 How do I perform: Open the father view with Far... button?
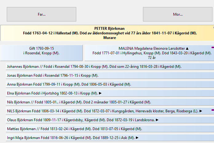coord(42,14)
